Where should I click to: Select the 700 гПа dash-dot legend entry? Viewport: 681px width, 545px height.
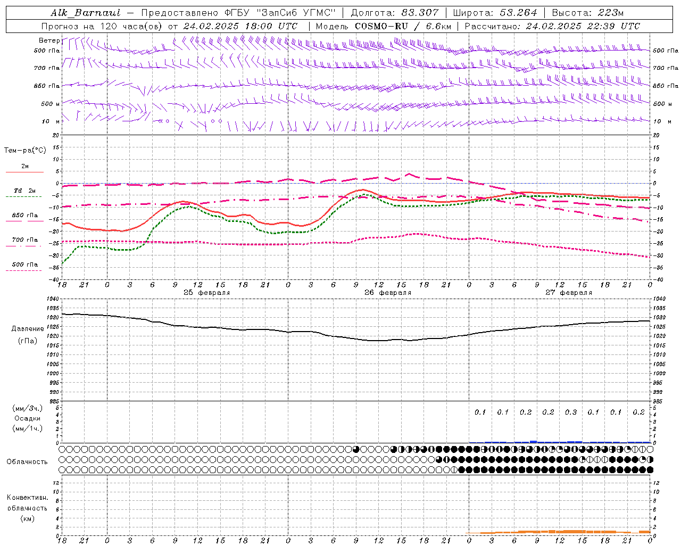click(24, 241)
